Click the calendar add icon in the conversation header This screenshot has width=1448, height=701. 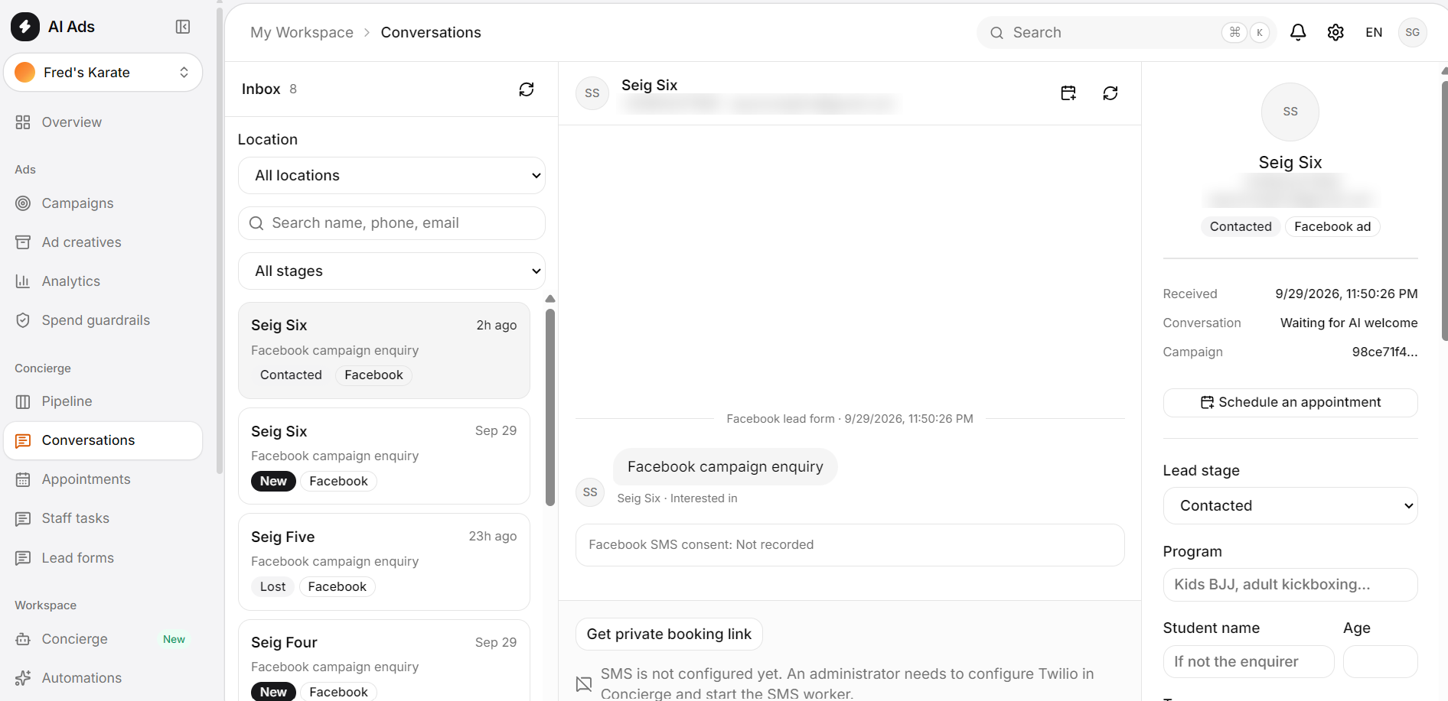point(1068,93)
